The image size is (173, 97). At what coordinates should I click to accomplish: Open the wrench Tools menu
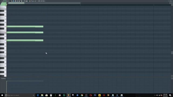[x=3, y=1]
